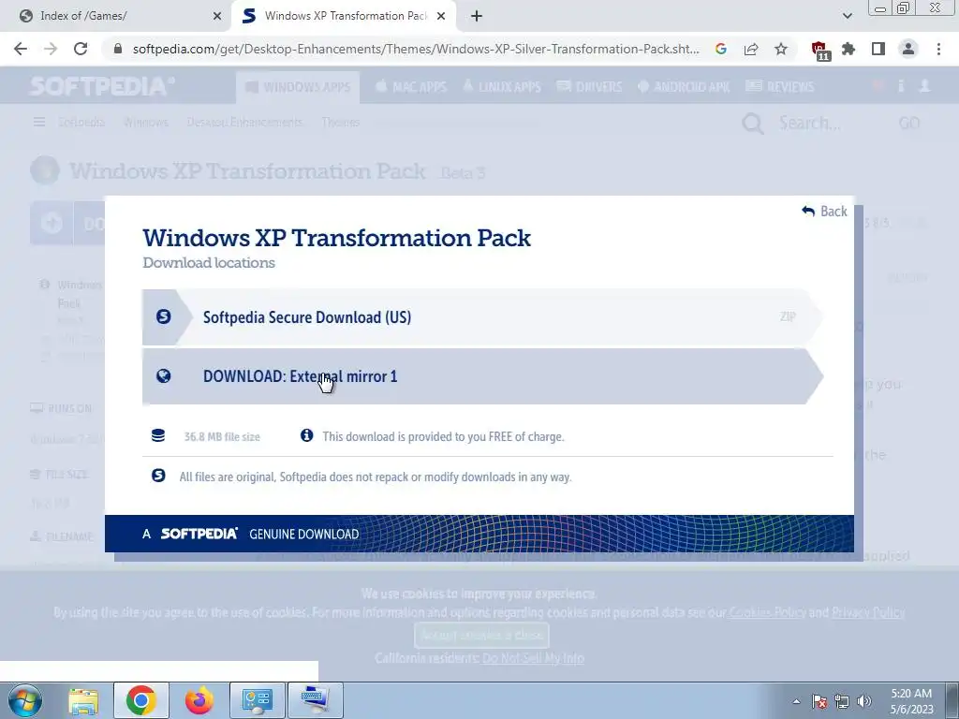Go back to the previous browser page

(x=21, y=49)
